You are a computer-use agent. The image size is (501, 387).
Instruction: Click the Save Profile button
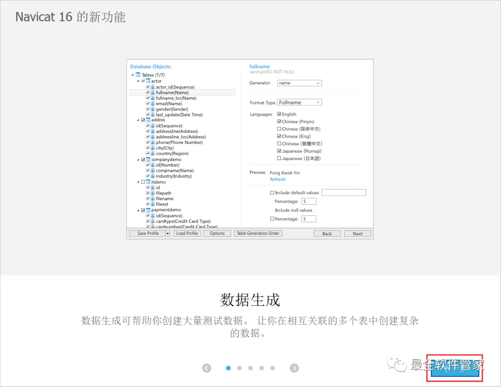click(x=148, y=233)
